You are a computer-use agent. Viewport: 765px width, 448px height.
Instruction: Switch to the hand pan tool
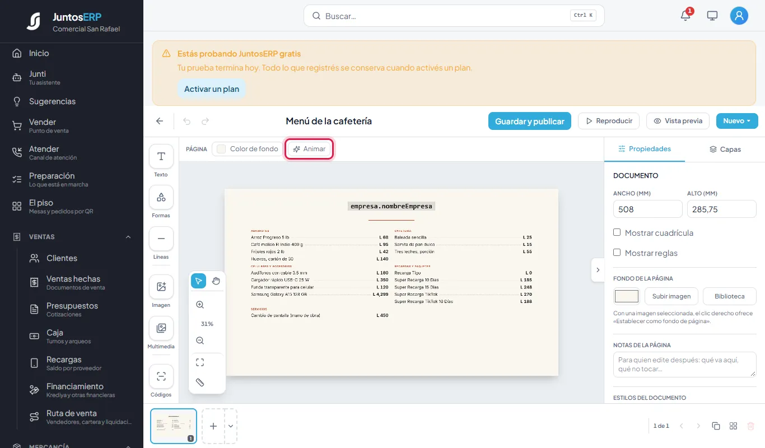(216, 281)
